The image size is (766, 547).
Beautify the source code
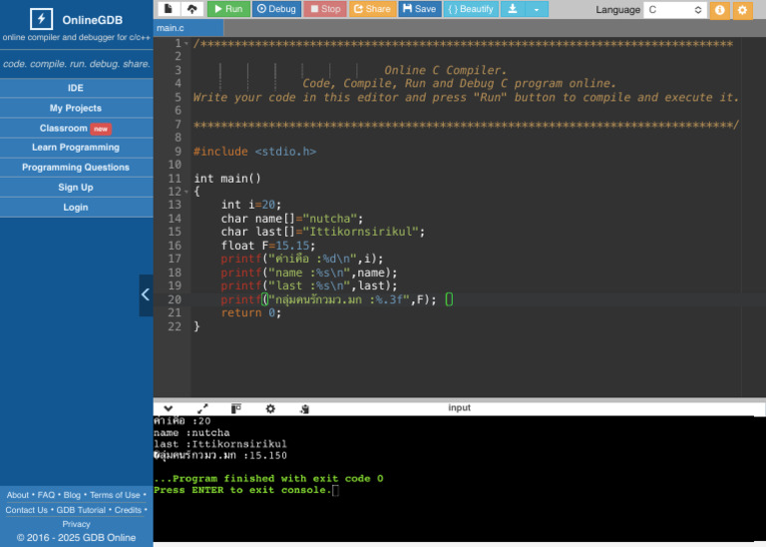pos(471,9)
